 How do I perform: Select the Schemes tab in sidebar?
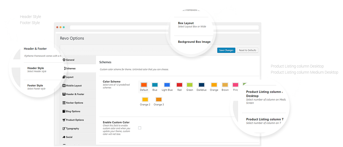pyautogui.click(x=78, y=68)
